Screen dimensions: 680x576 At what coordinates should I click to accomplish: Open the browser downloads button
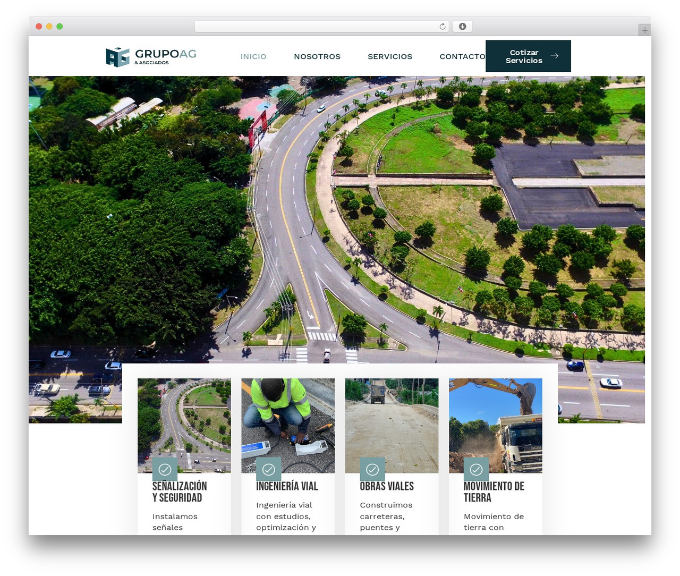click(462, 27)
